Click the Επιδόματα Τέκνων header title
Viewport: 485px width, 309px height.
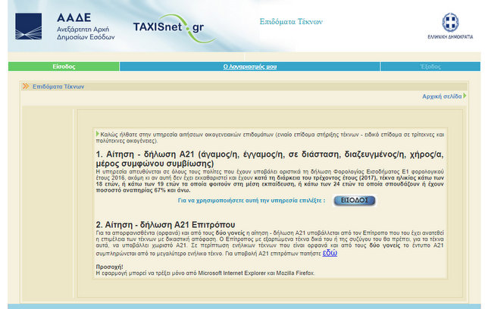(x=290, y=21)
